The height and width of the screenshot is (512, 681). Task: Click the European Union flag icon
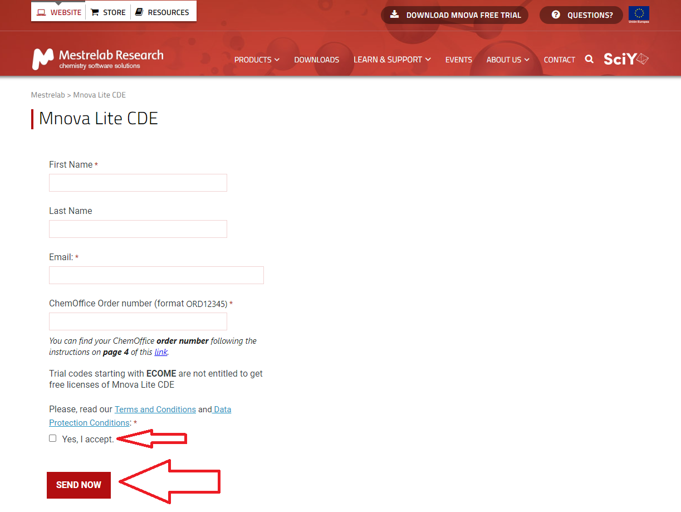coord(639,14)
